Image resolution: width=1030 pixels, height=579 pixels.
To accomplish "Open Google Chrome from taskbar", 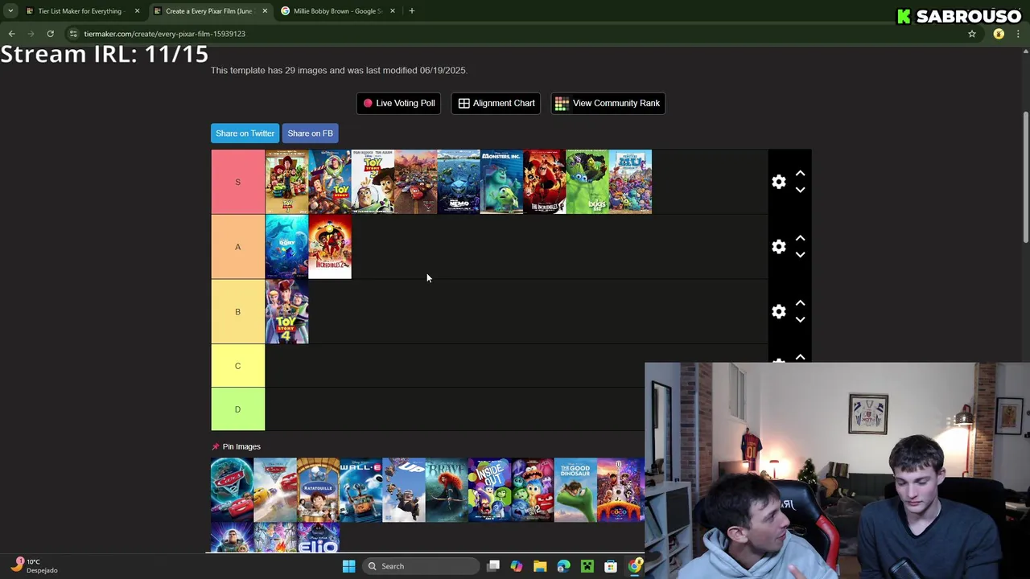I will [x=635, y=566].
